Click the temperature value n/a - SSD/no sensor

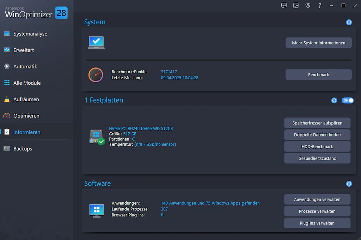(x=155, y=144)
